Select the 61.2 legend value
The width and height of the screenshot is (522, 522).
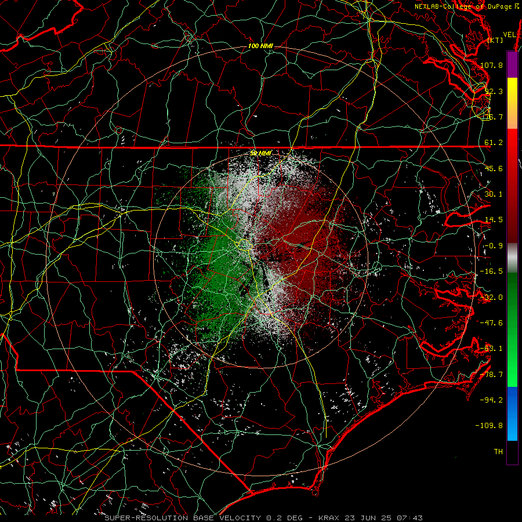tap(494, 143)
